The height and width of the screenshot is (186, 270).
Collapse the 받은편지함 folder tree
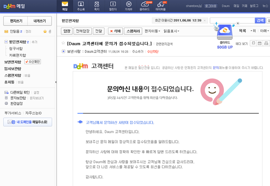(x=6, y=42)
